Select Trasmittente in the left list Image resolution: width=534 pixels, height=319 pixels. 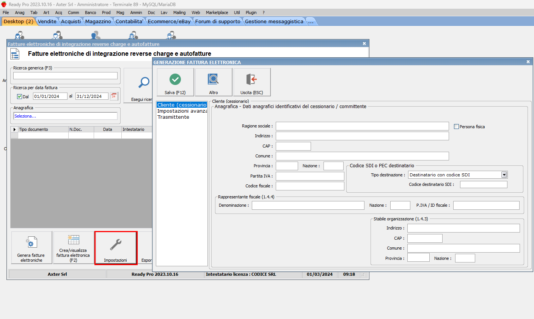pos(173,117)
